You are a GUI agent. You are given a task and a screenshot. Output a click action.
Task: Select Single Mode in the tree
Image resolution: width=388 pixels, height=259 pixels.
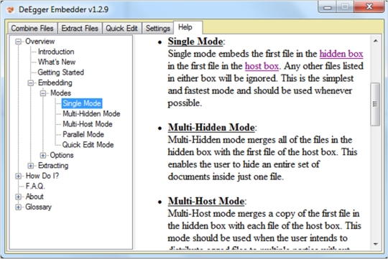click(x=82, y=103)
